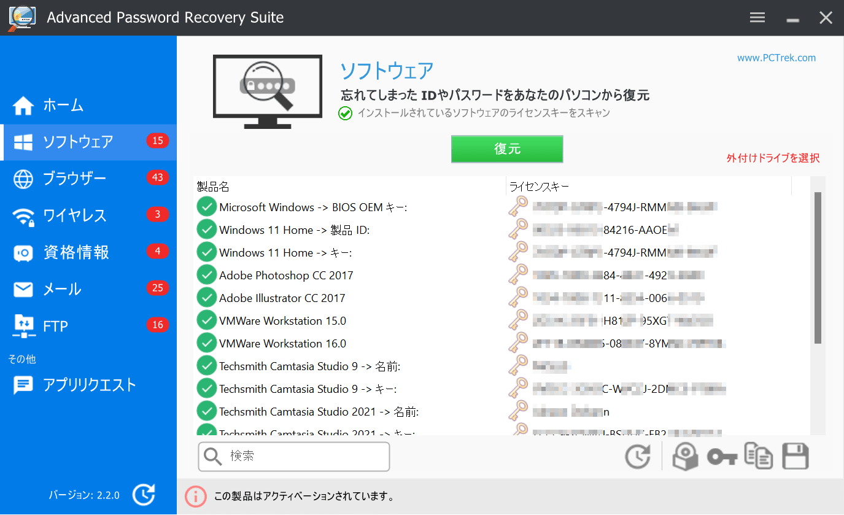844x515 pixels.
Task: Select the VMWare Workstation 16.0 row
Action: 501,344
